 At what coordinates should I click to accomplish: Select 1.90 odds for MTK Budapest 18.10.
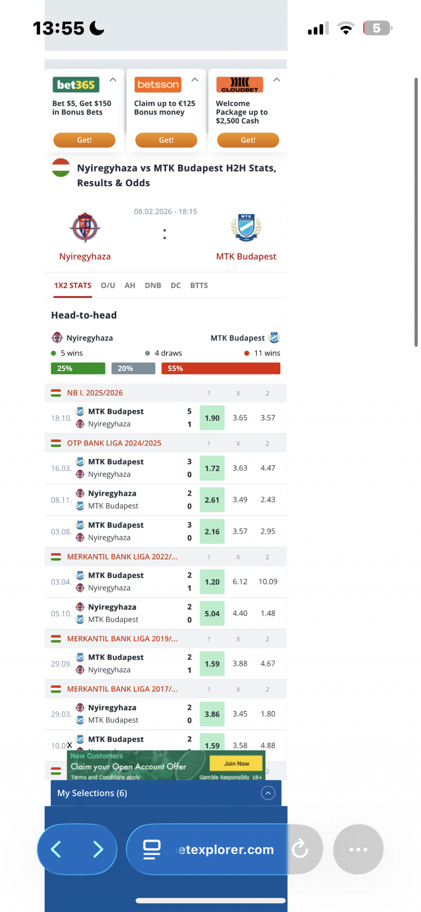pyautogui.click(x=212, y=418)
